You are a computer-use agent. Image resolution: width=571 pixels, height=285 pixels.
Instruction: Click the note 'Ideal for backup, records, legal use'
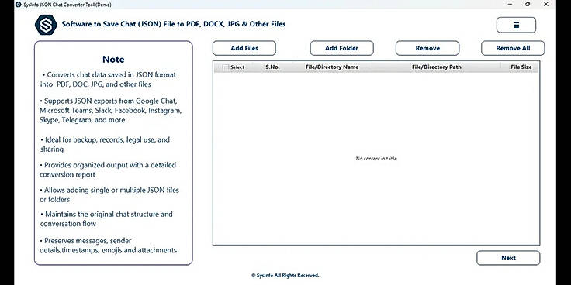coord(105,144)
